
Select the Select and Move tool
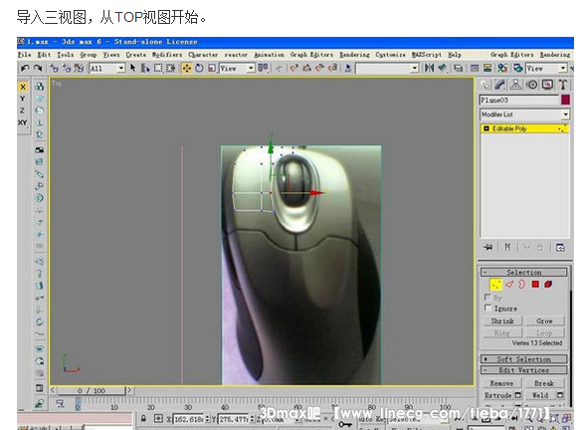(x=186, y=68)
